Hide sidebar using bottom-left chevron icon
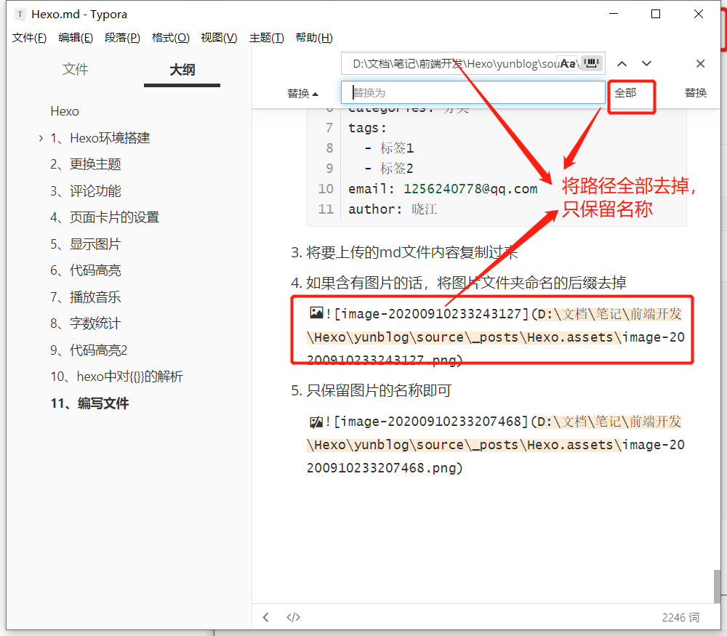727x636 pixels. [x=266, y=617]
